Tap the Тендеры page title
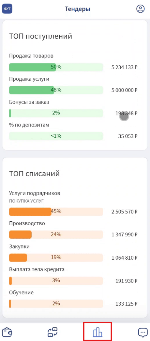 tap(77, 9)
